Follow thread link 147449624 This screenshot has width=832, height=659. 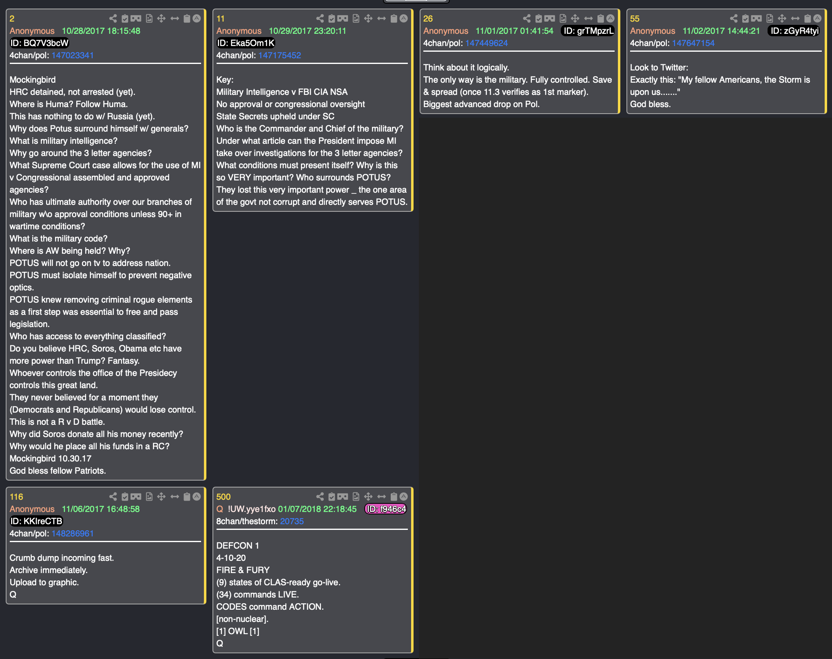486,43
